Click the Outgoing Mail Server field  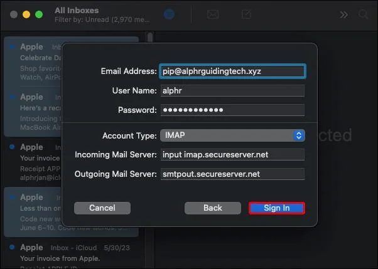(x=232, y=174)
